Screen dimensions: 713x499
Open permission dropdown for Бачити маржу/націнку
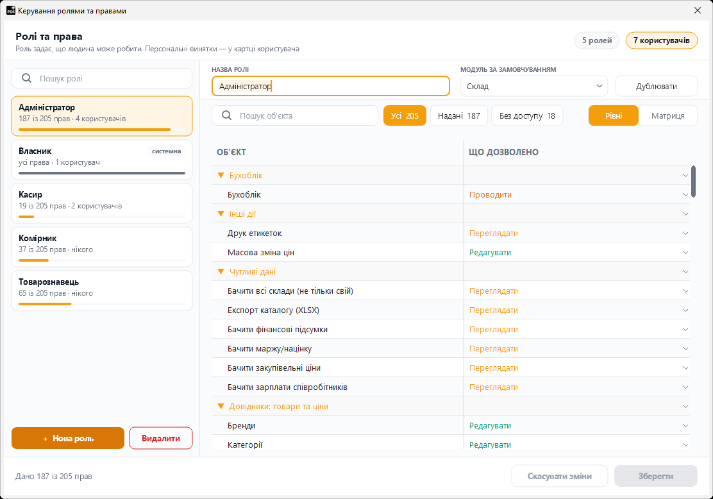[685, 348]
